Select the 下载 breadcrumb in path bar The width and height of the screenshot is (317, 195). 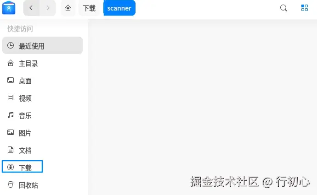[89, 8]
